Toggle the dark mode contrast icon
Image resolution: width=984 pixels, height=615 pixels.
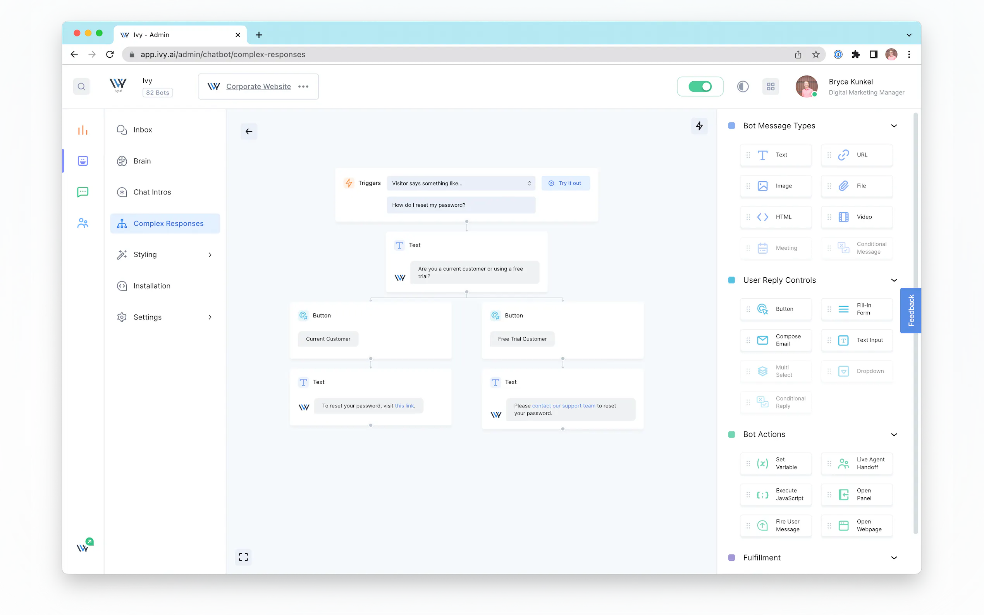743,87
